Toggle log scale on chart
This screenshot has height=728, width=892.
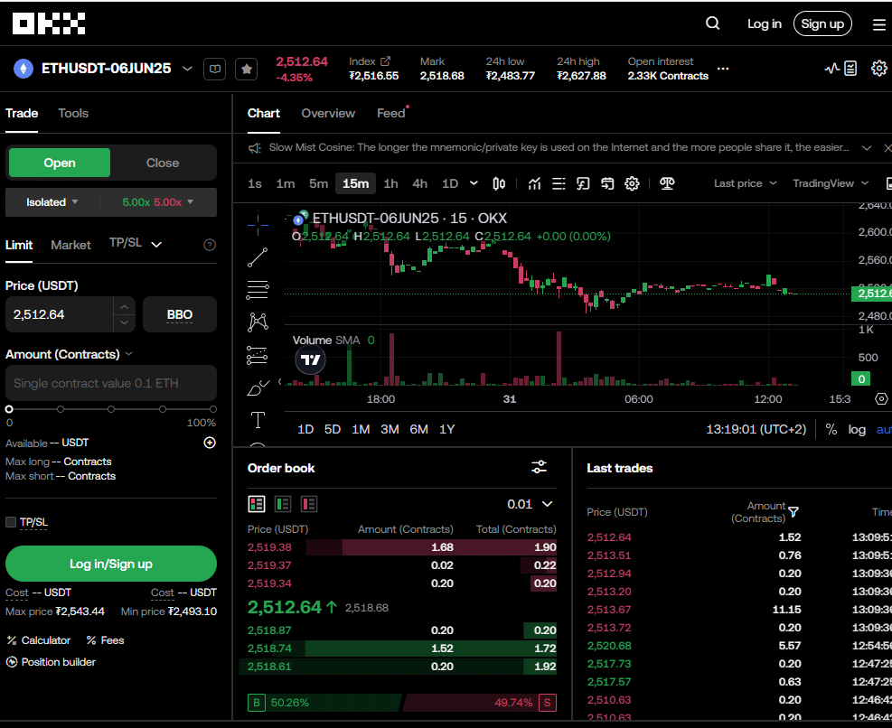tap(857, 429)
